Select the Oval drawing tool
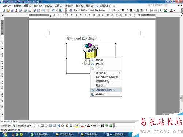The height and width of the screenshot is (137, 183). (x=46, y=126)
